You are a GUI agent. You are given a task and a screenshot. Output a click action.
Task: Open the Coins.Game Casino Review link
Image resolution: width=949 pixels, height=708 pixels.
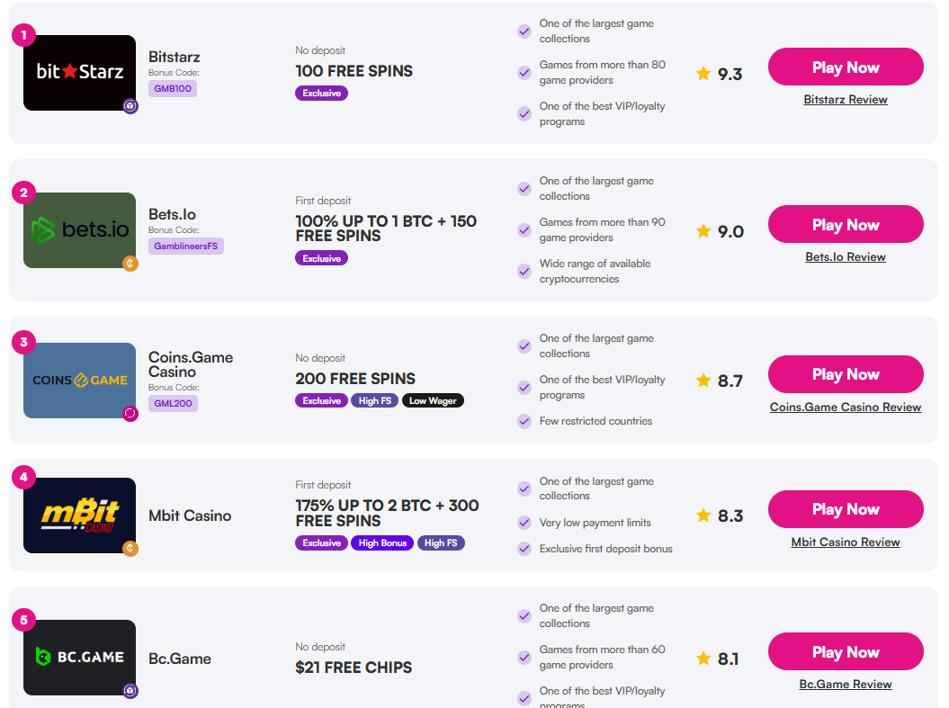coord(846,408)
